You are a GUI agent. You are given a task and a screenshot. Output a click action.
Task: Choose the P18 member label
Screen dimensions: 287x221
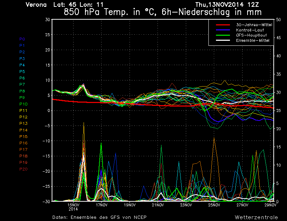coord(23,156)
